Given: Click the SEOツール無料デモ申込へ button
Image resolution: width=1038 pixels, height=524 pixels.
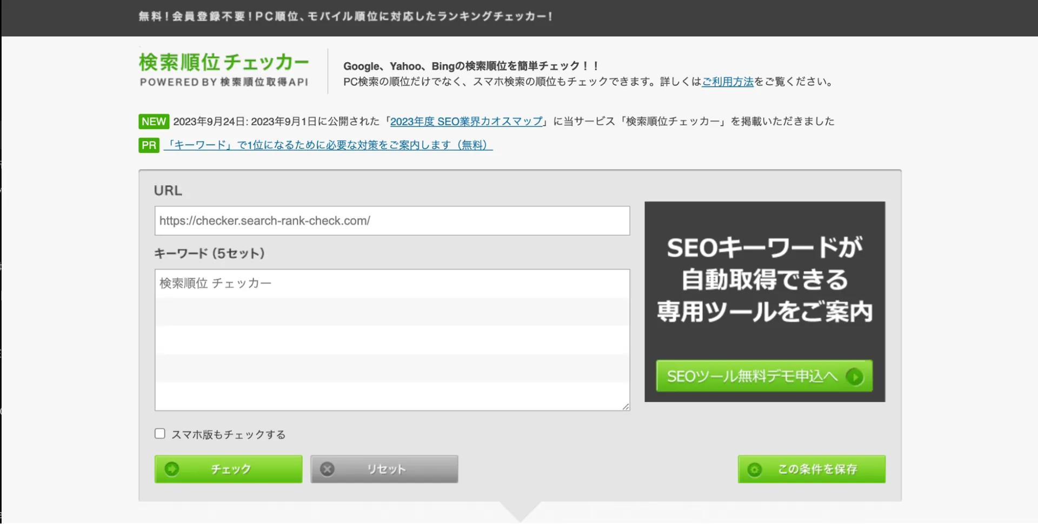Looking at the screenshot, I should tap(764, 376).
